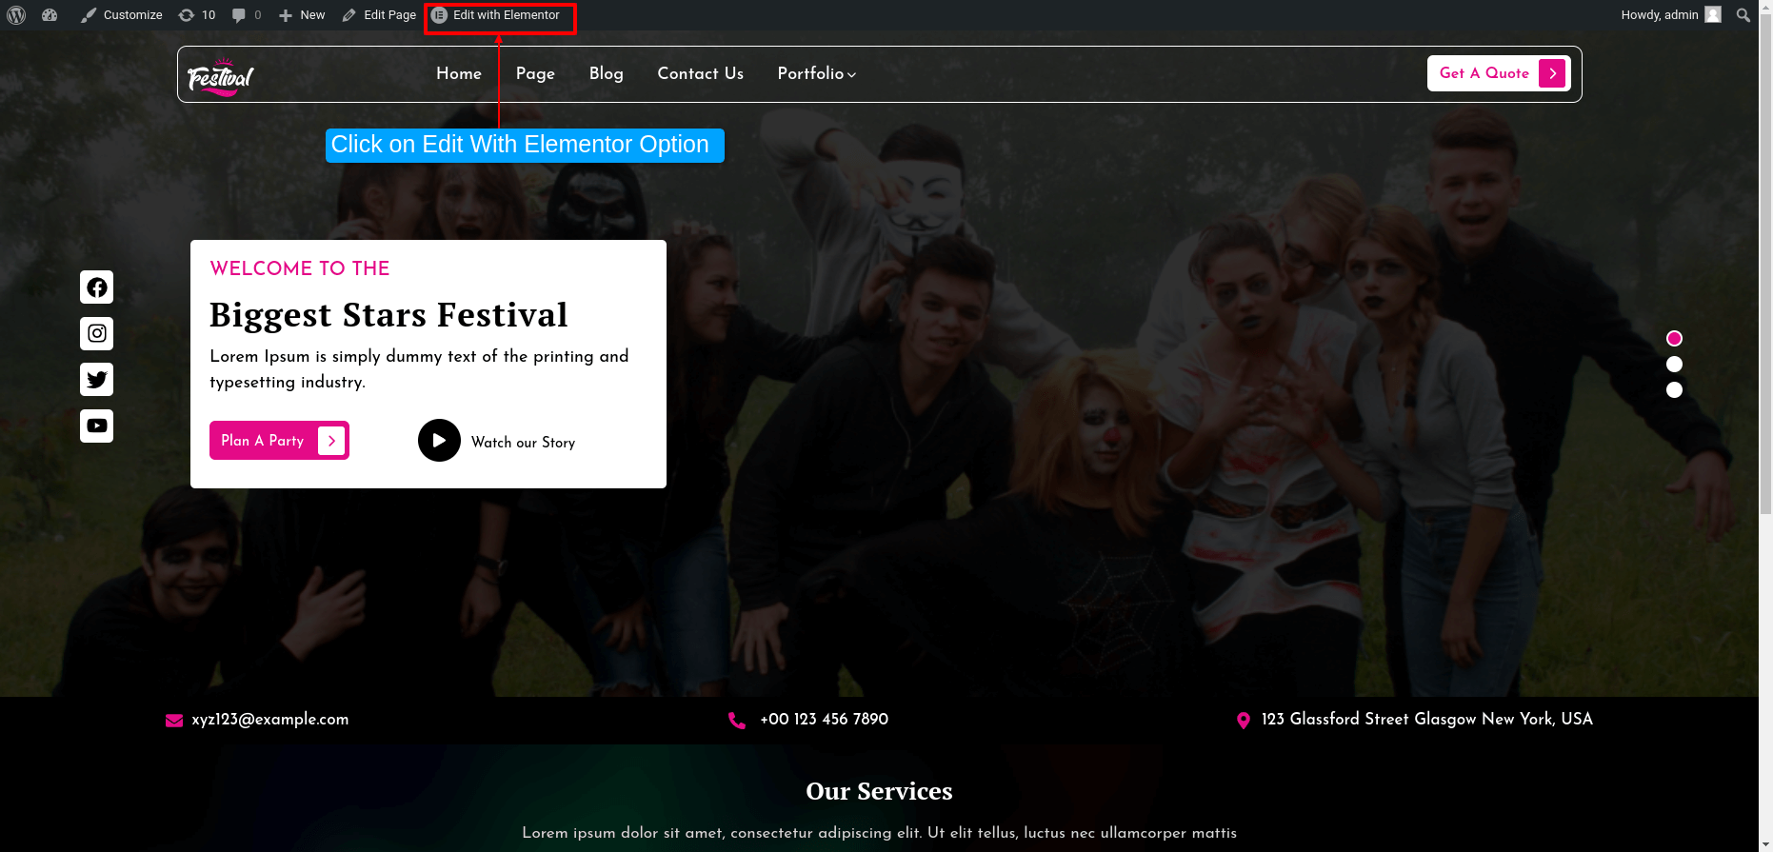Screen dimensions: 1773x852
Task: Click the Twitter bird icon
Action: click(96, 380)
